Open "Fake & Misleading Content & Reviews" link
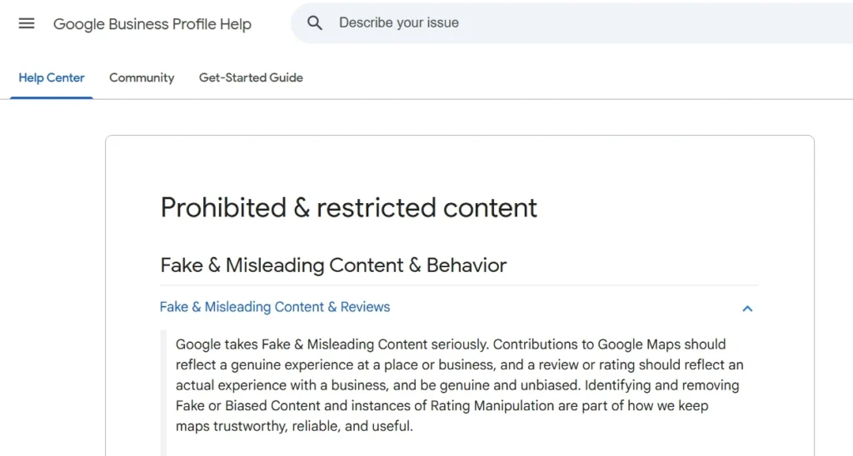Screen dimensions: 853x456 click(275, 307)
